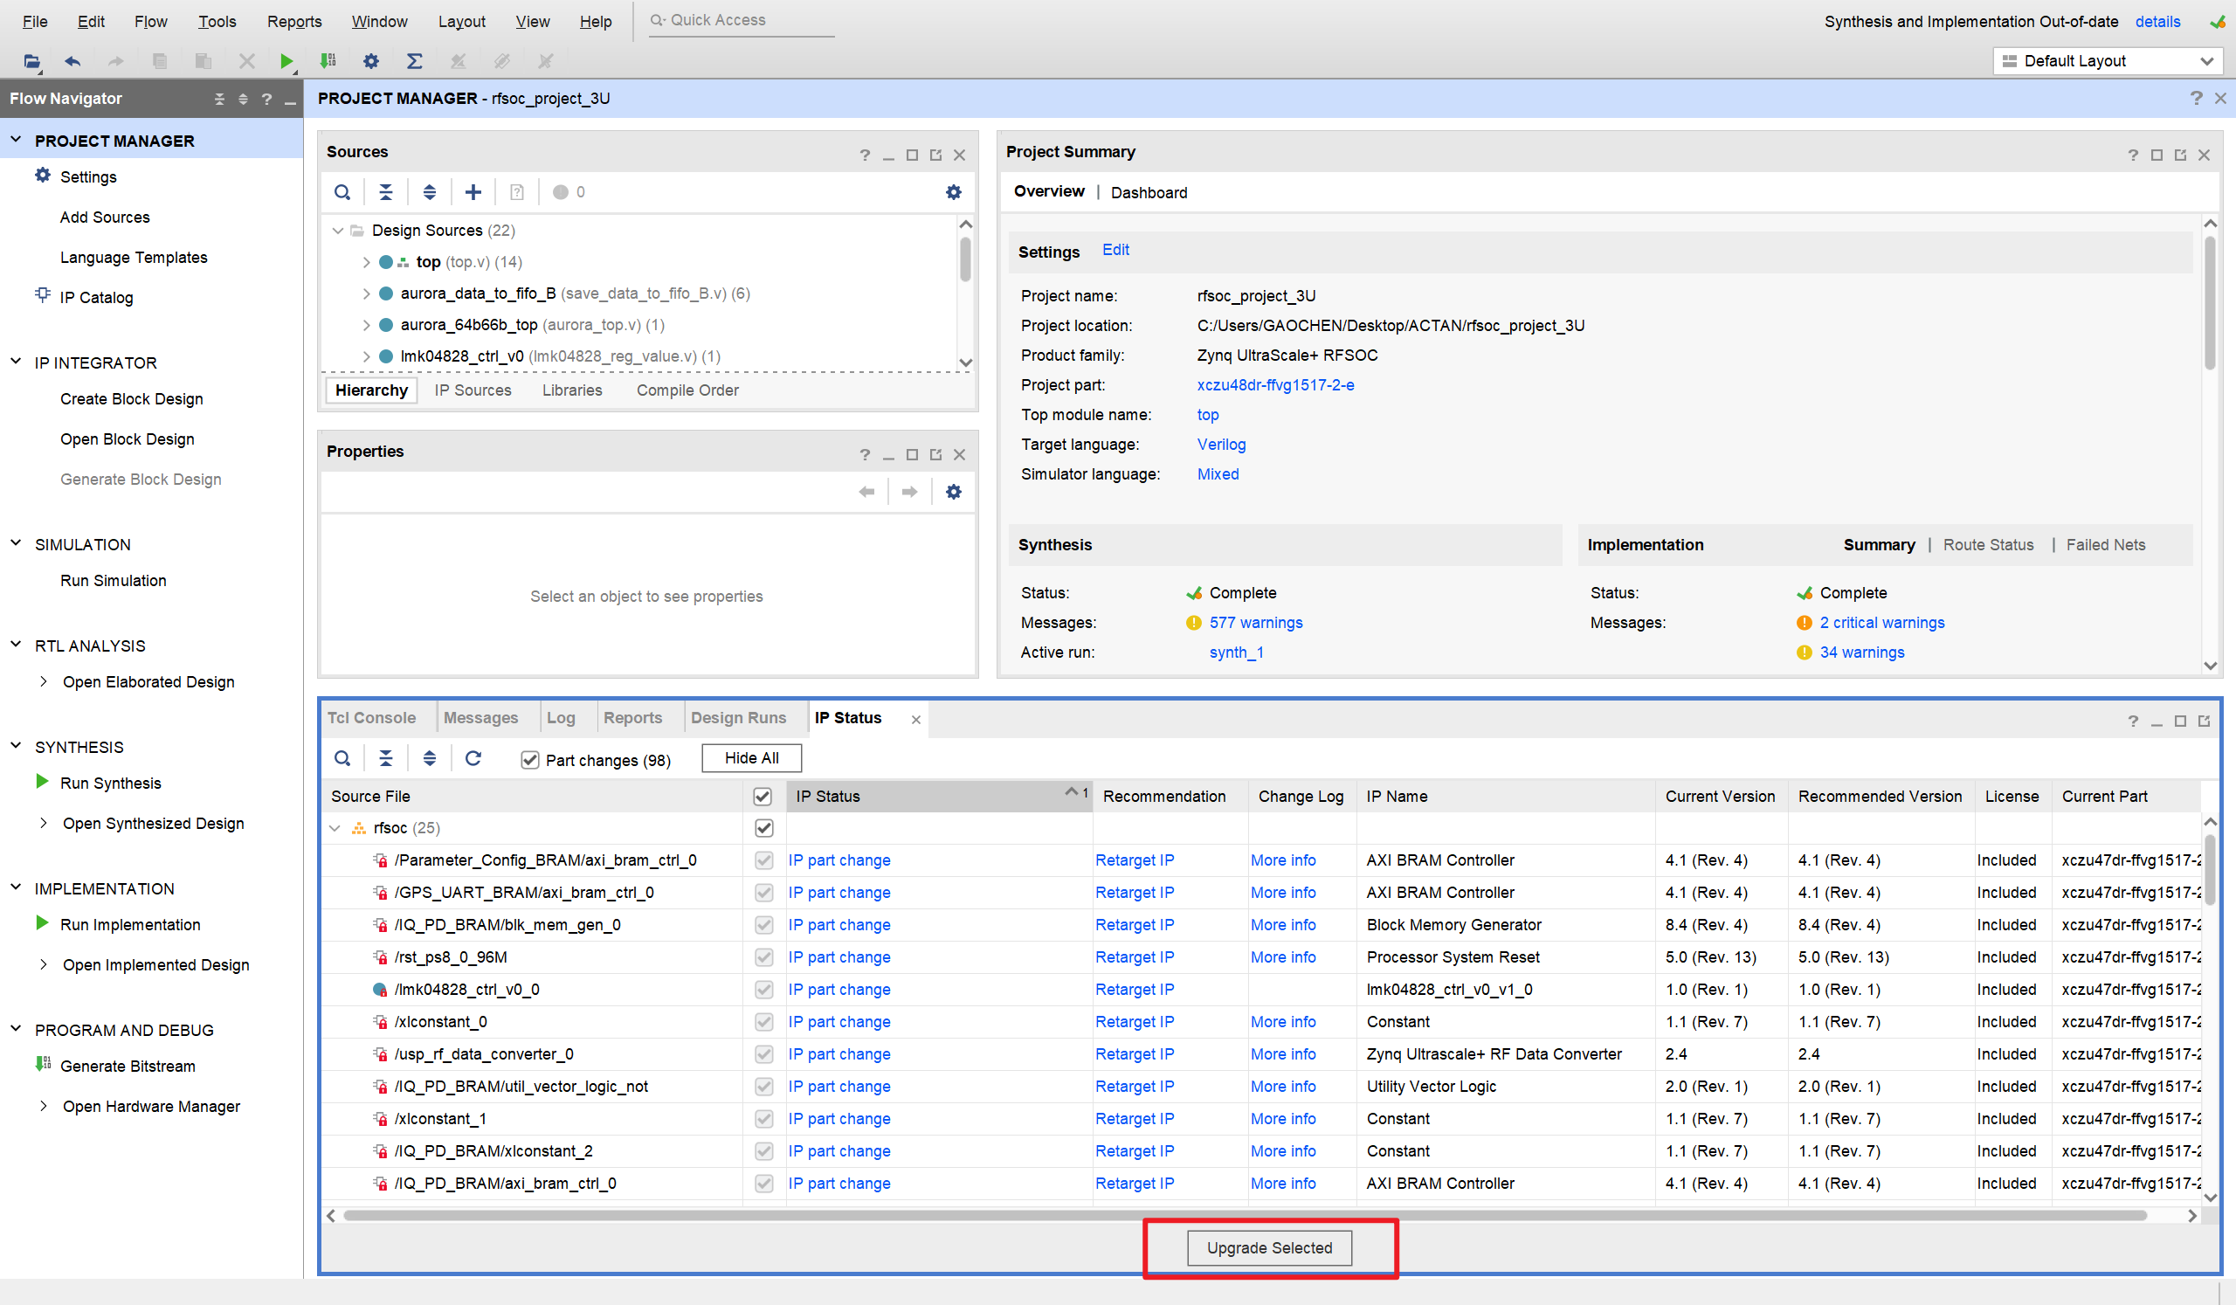Open the Default Layout dropdown
The width and height of the screenshot is (2236, 1305).
click(x=2107, y=61)
